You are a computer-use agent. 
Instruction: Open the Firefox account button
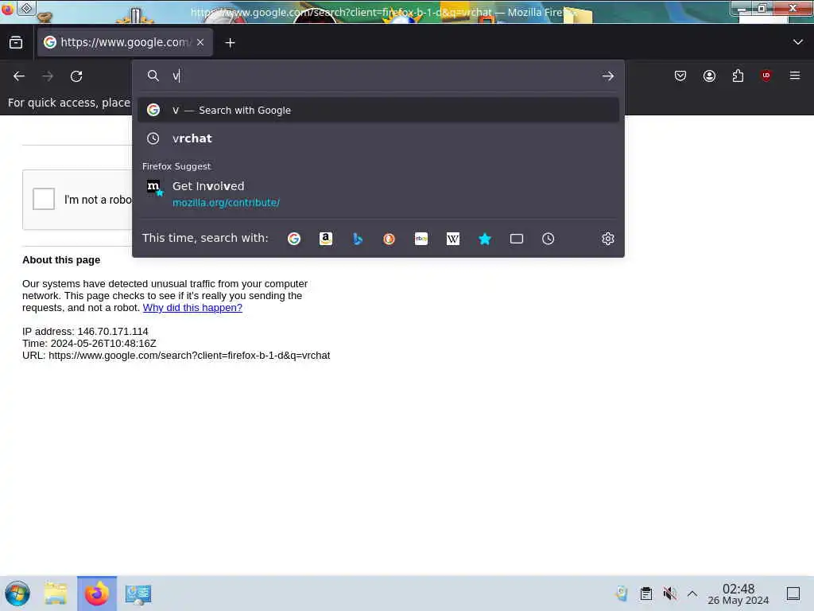point(709,76)
